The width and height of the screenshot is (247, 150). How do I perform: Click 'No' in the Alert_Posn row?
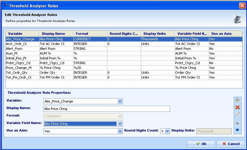(x=226, y=49)
